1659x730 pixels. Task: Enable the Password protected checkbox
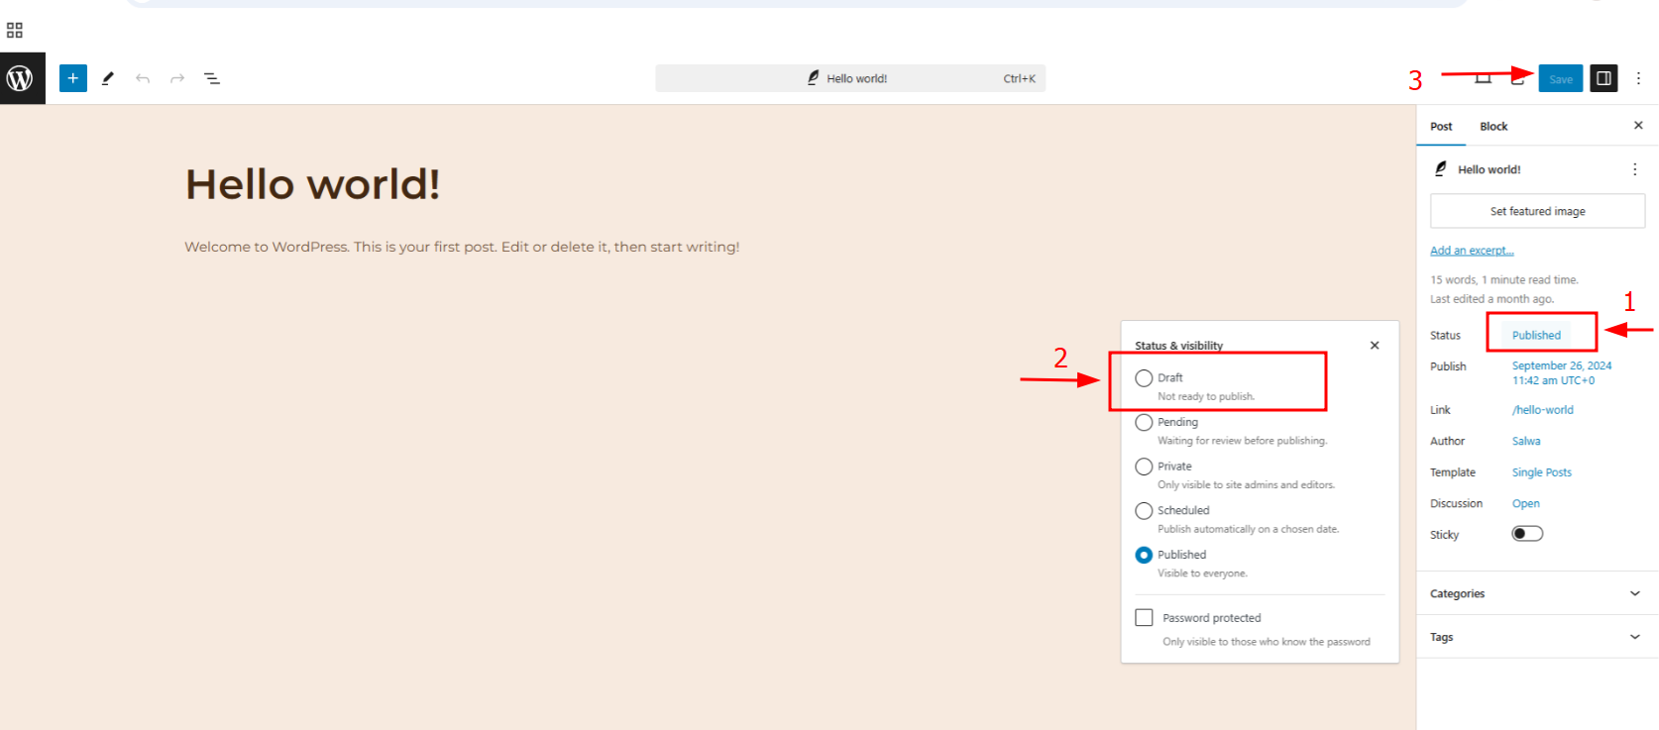coord(1144,617)
